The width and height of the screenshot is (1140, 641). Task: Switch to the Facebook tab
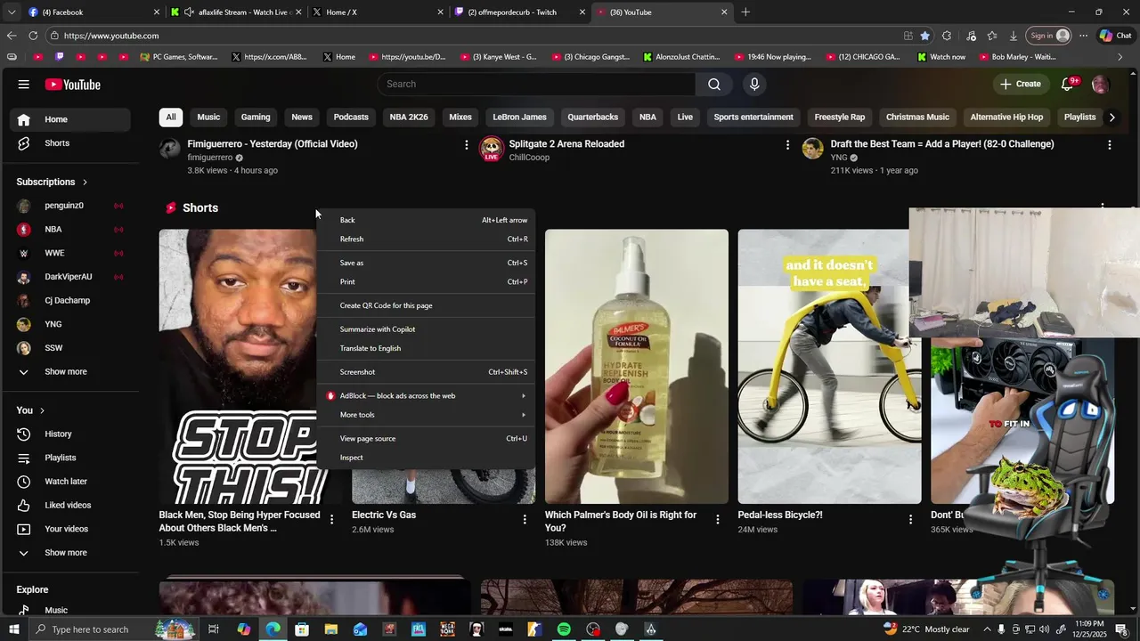[x=93, y=12]
